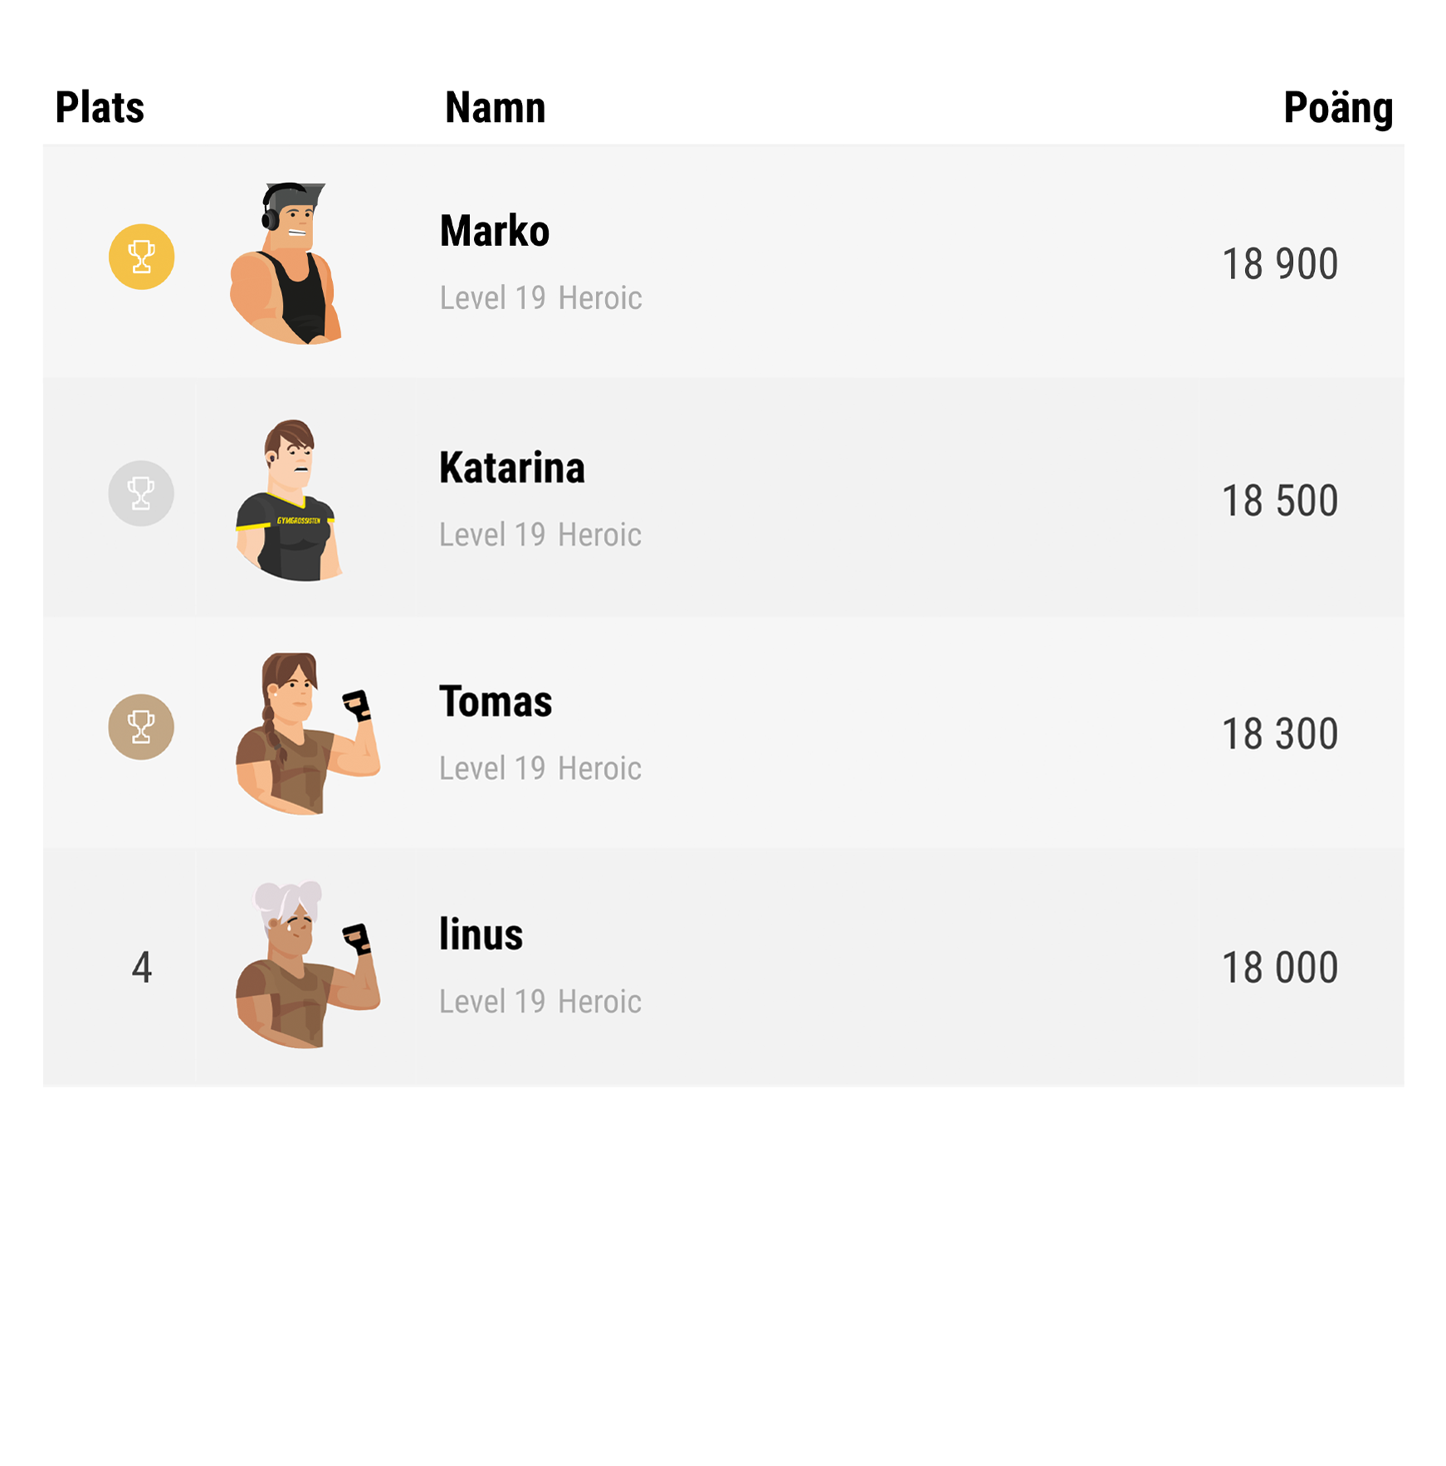Click the gold trophy icon for first place
1446x1466 pixels.
pos(142,257)
